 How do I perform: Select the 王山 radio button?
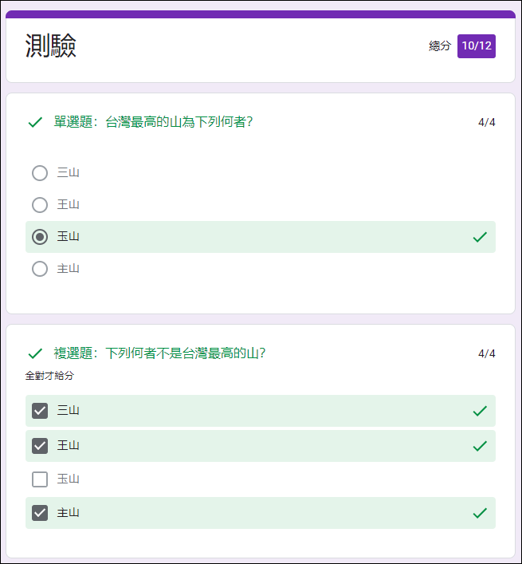[40, 205]
